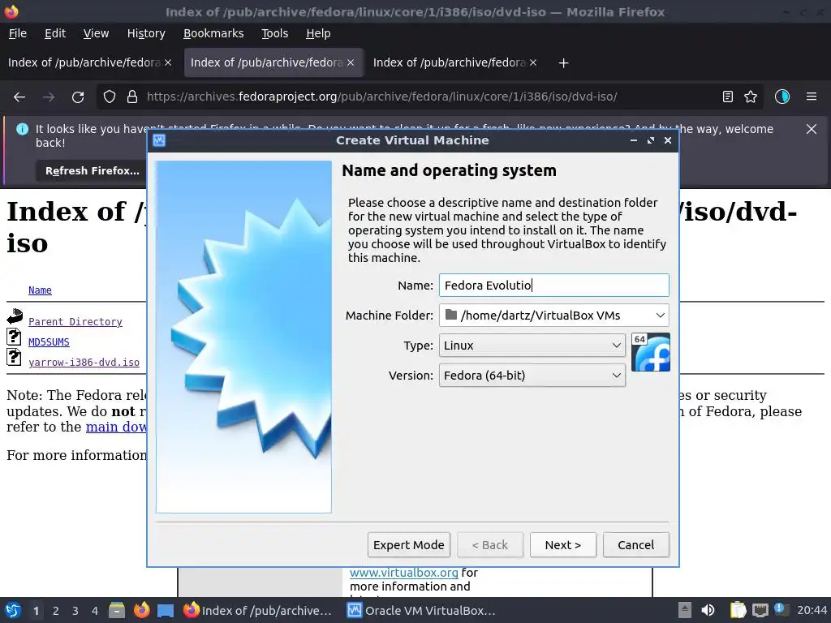Launch Firefox from taskbar quick launcher
Image resolution: width=831 pixels, height=623 pixels.
coord(141,610)
